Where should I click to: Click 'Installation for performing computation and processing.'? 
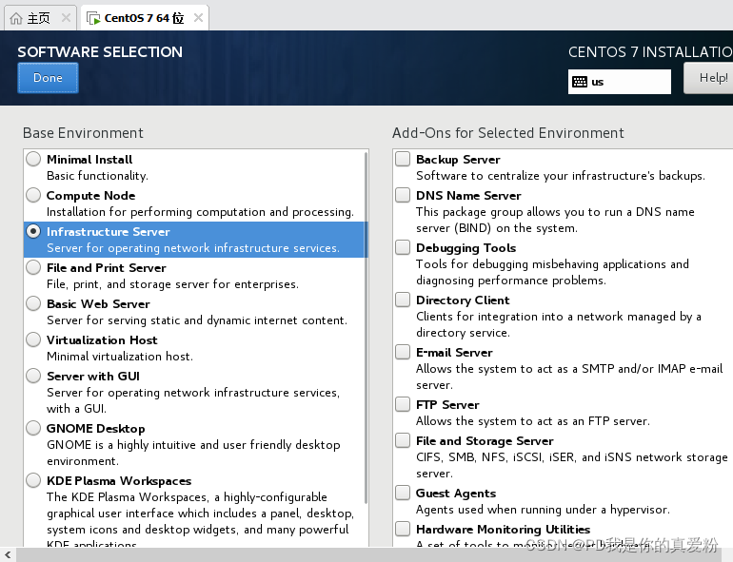pyautogui.click(x=200, y=212)
